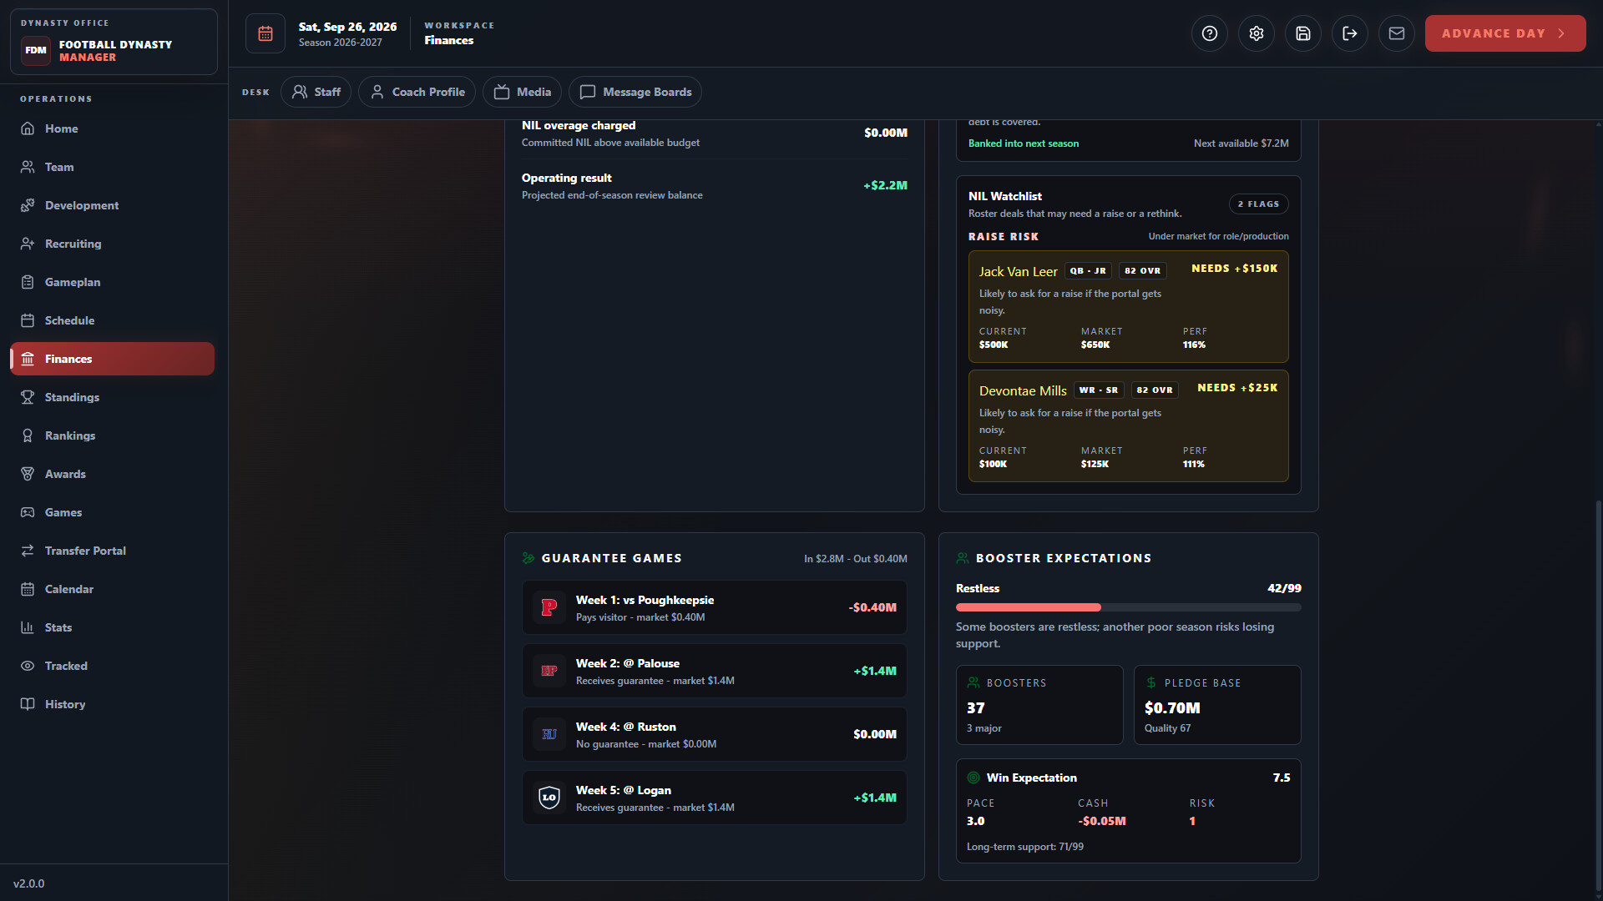Viewport: 1603px width, 901px height.
Task: Click Logan shield logo in Week 5
Action: click(x=549, y=798)
